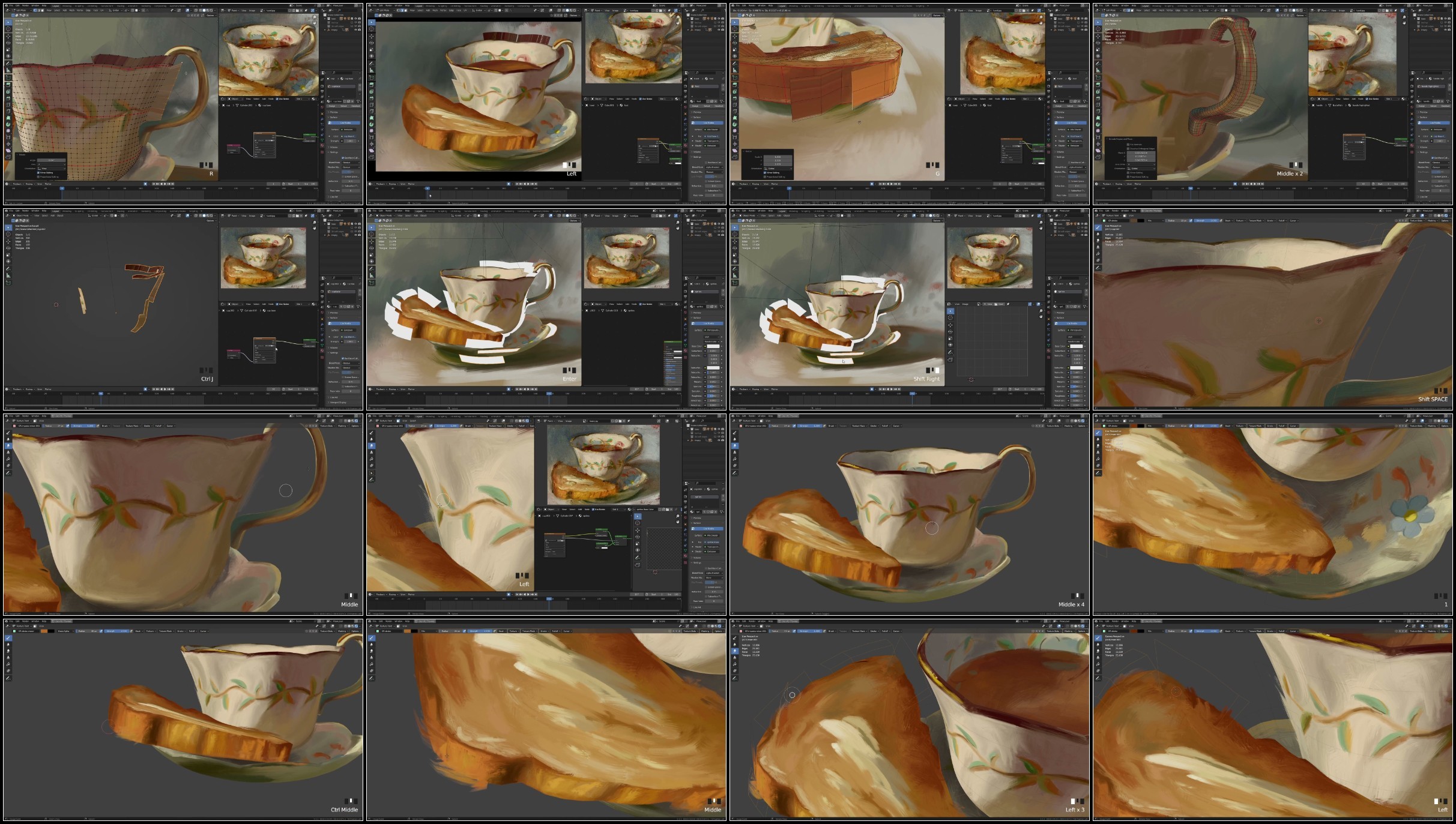Click orange brush color swatch in Ctrl Middle frame
This screenshot has height=824, width=1456.
44,631
